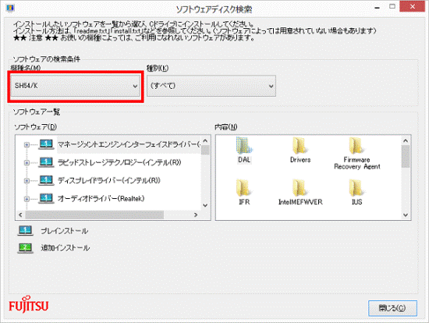The width and height of the screenshot is (429, 323).
Task: Click the window title bar app icon
Action: tap(10, 8)
